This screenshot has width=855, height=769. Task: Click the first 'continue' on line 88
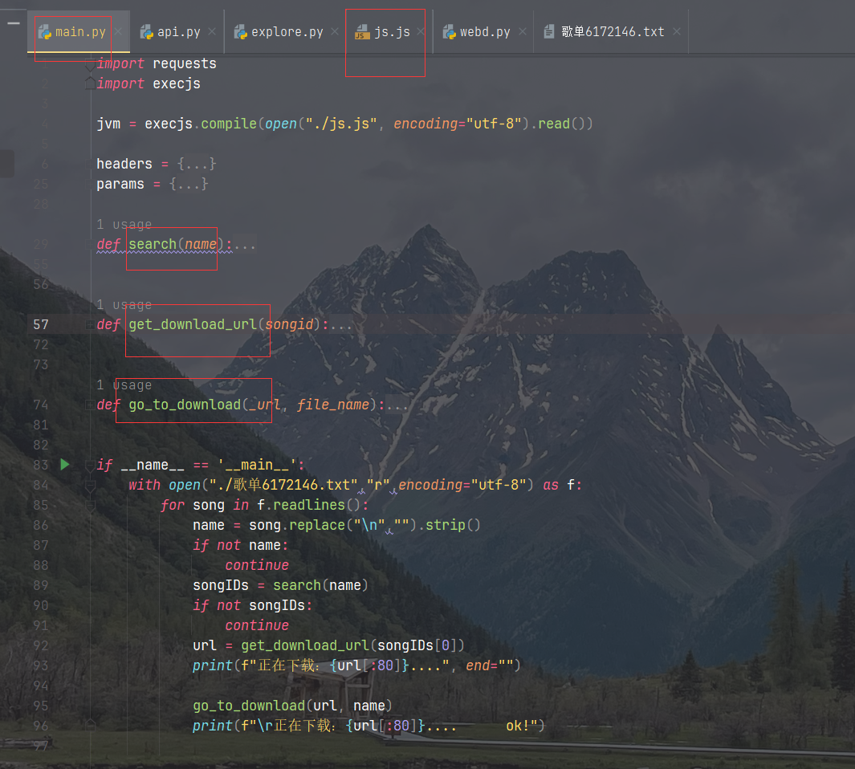pyautogui.click(x=257, y=565)
